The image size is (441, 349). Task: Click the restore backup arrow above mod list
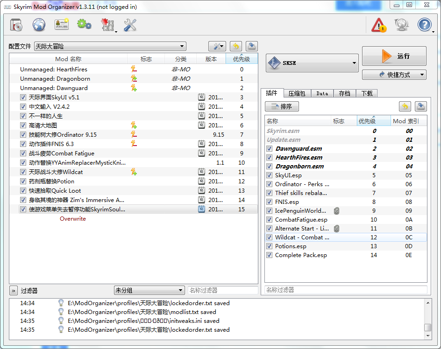tap(236, 46)
